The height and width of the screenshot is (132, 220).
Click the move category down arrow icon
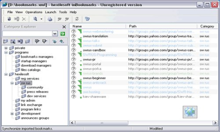[55, 41]
